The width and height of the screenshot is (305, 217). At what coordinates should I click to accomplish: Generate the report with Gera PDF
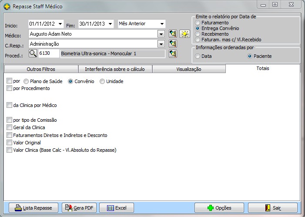click(79, 208)
